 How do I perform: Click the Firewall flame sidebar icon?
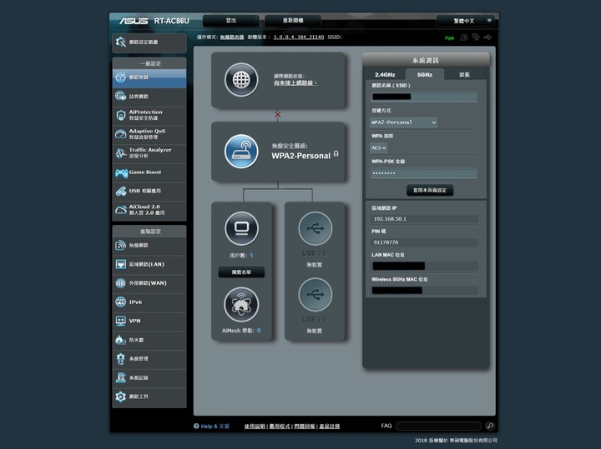121,340
